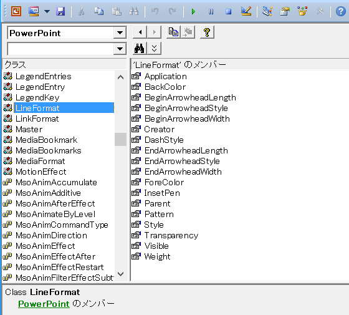Select Application member

pos(166,76)
